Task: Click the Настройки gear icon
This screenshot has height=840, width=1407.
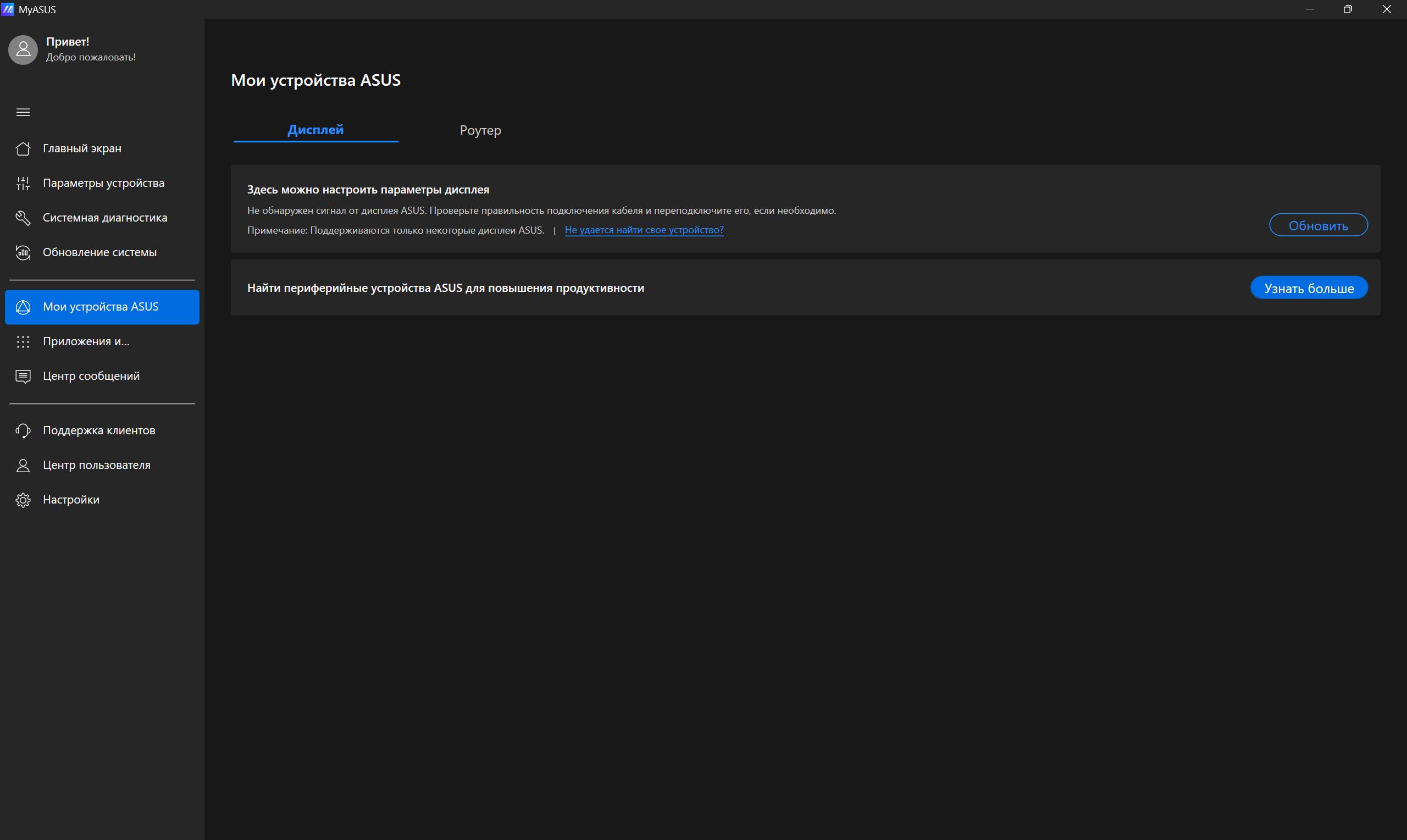Action: (23, 500)
